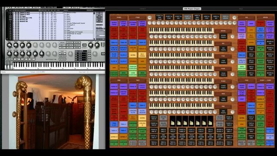Enable the EIGHT to ONE coupler
The height and width of the screenshot is (156, 277).
[x=159, y=17]
